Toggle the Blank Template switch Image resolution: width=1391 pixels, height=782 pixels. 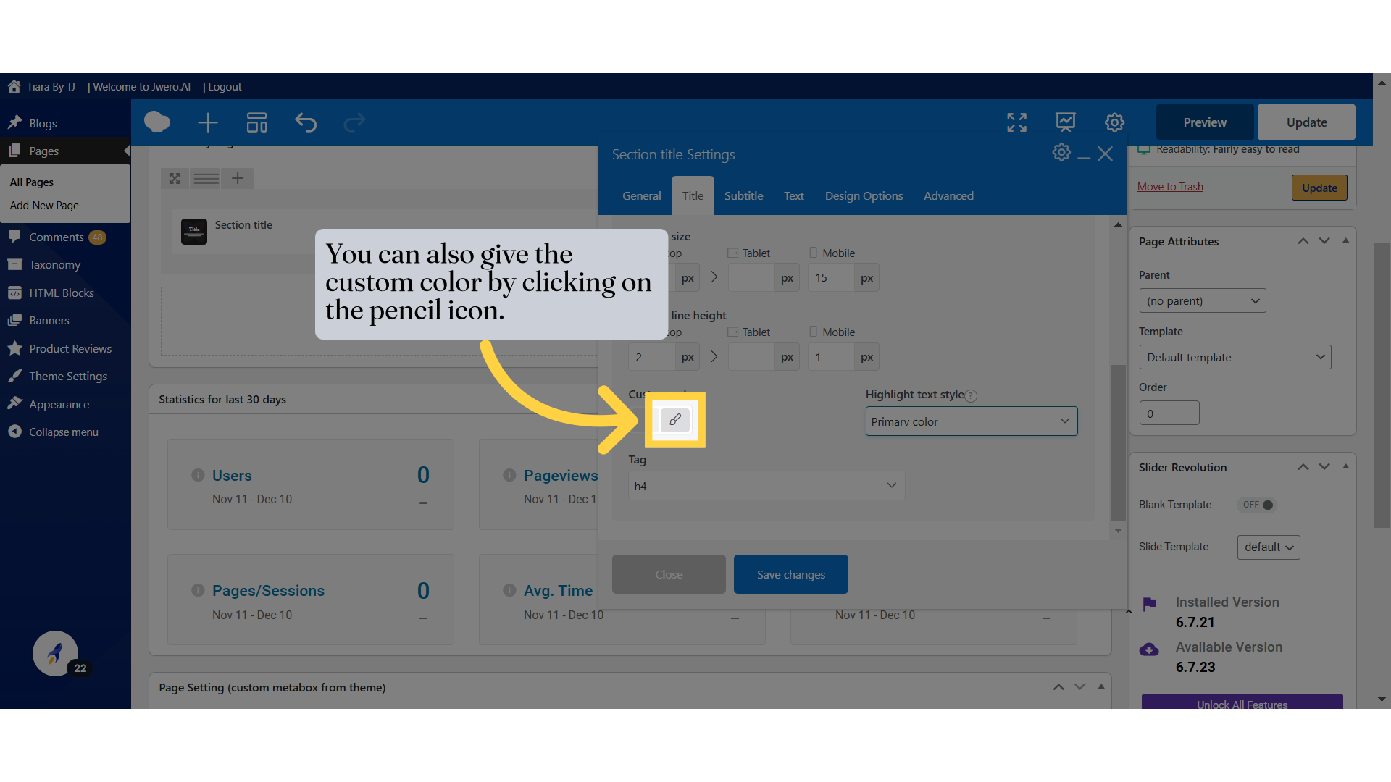click(1258, 505)
